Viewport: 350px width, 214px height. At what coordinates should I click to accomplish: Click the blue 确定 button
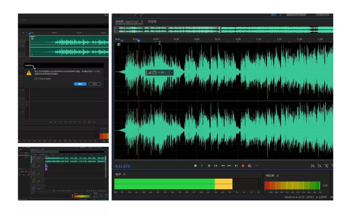(x=80, y=84)
